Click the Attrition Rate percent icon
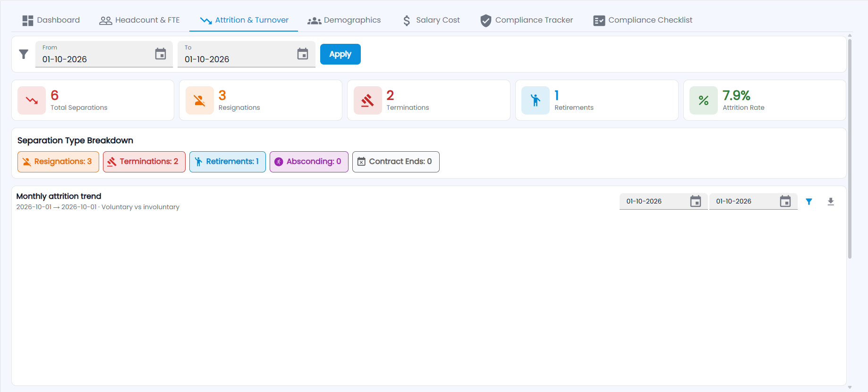868x392 pixels. coord(704,100)
